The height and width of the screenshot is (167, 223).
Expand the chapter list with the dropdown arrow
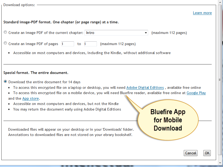pos(146,33)
